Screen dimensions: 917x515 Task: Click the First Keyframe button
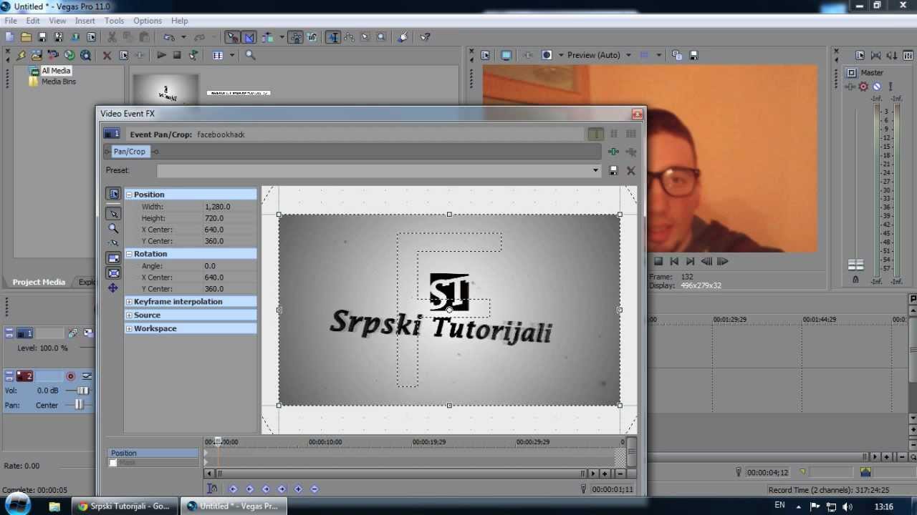click(233, 489)
